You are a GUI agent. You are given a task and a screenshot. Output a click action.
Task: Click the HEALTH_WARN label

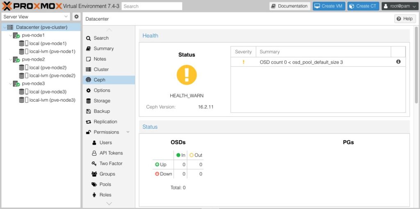[x=187, y=95]
